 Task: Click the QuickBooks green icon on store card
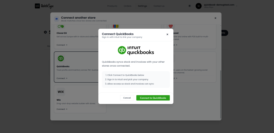point(61,58)
